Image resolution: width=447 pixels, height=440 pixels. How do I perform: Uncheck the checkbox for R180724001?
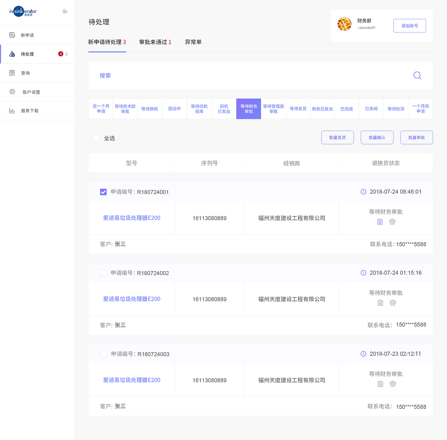103,192
